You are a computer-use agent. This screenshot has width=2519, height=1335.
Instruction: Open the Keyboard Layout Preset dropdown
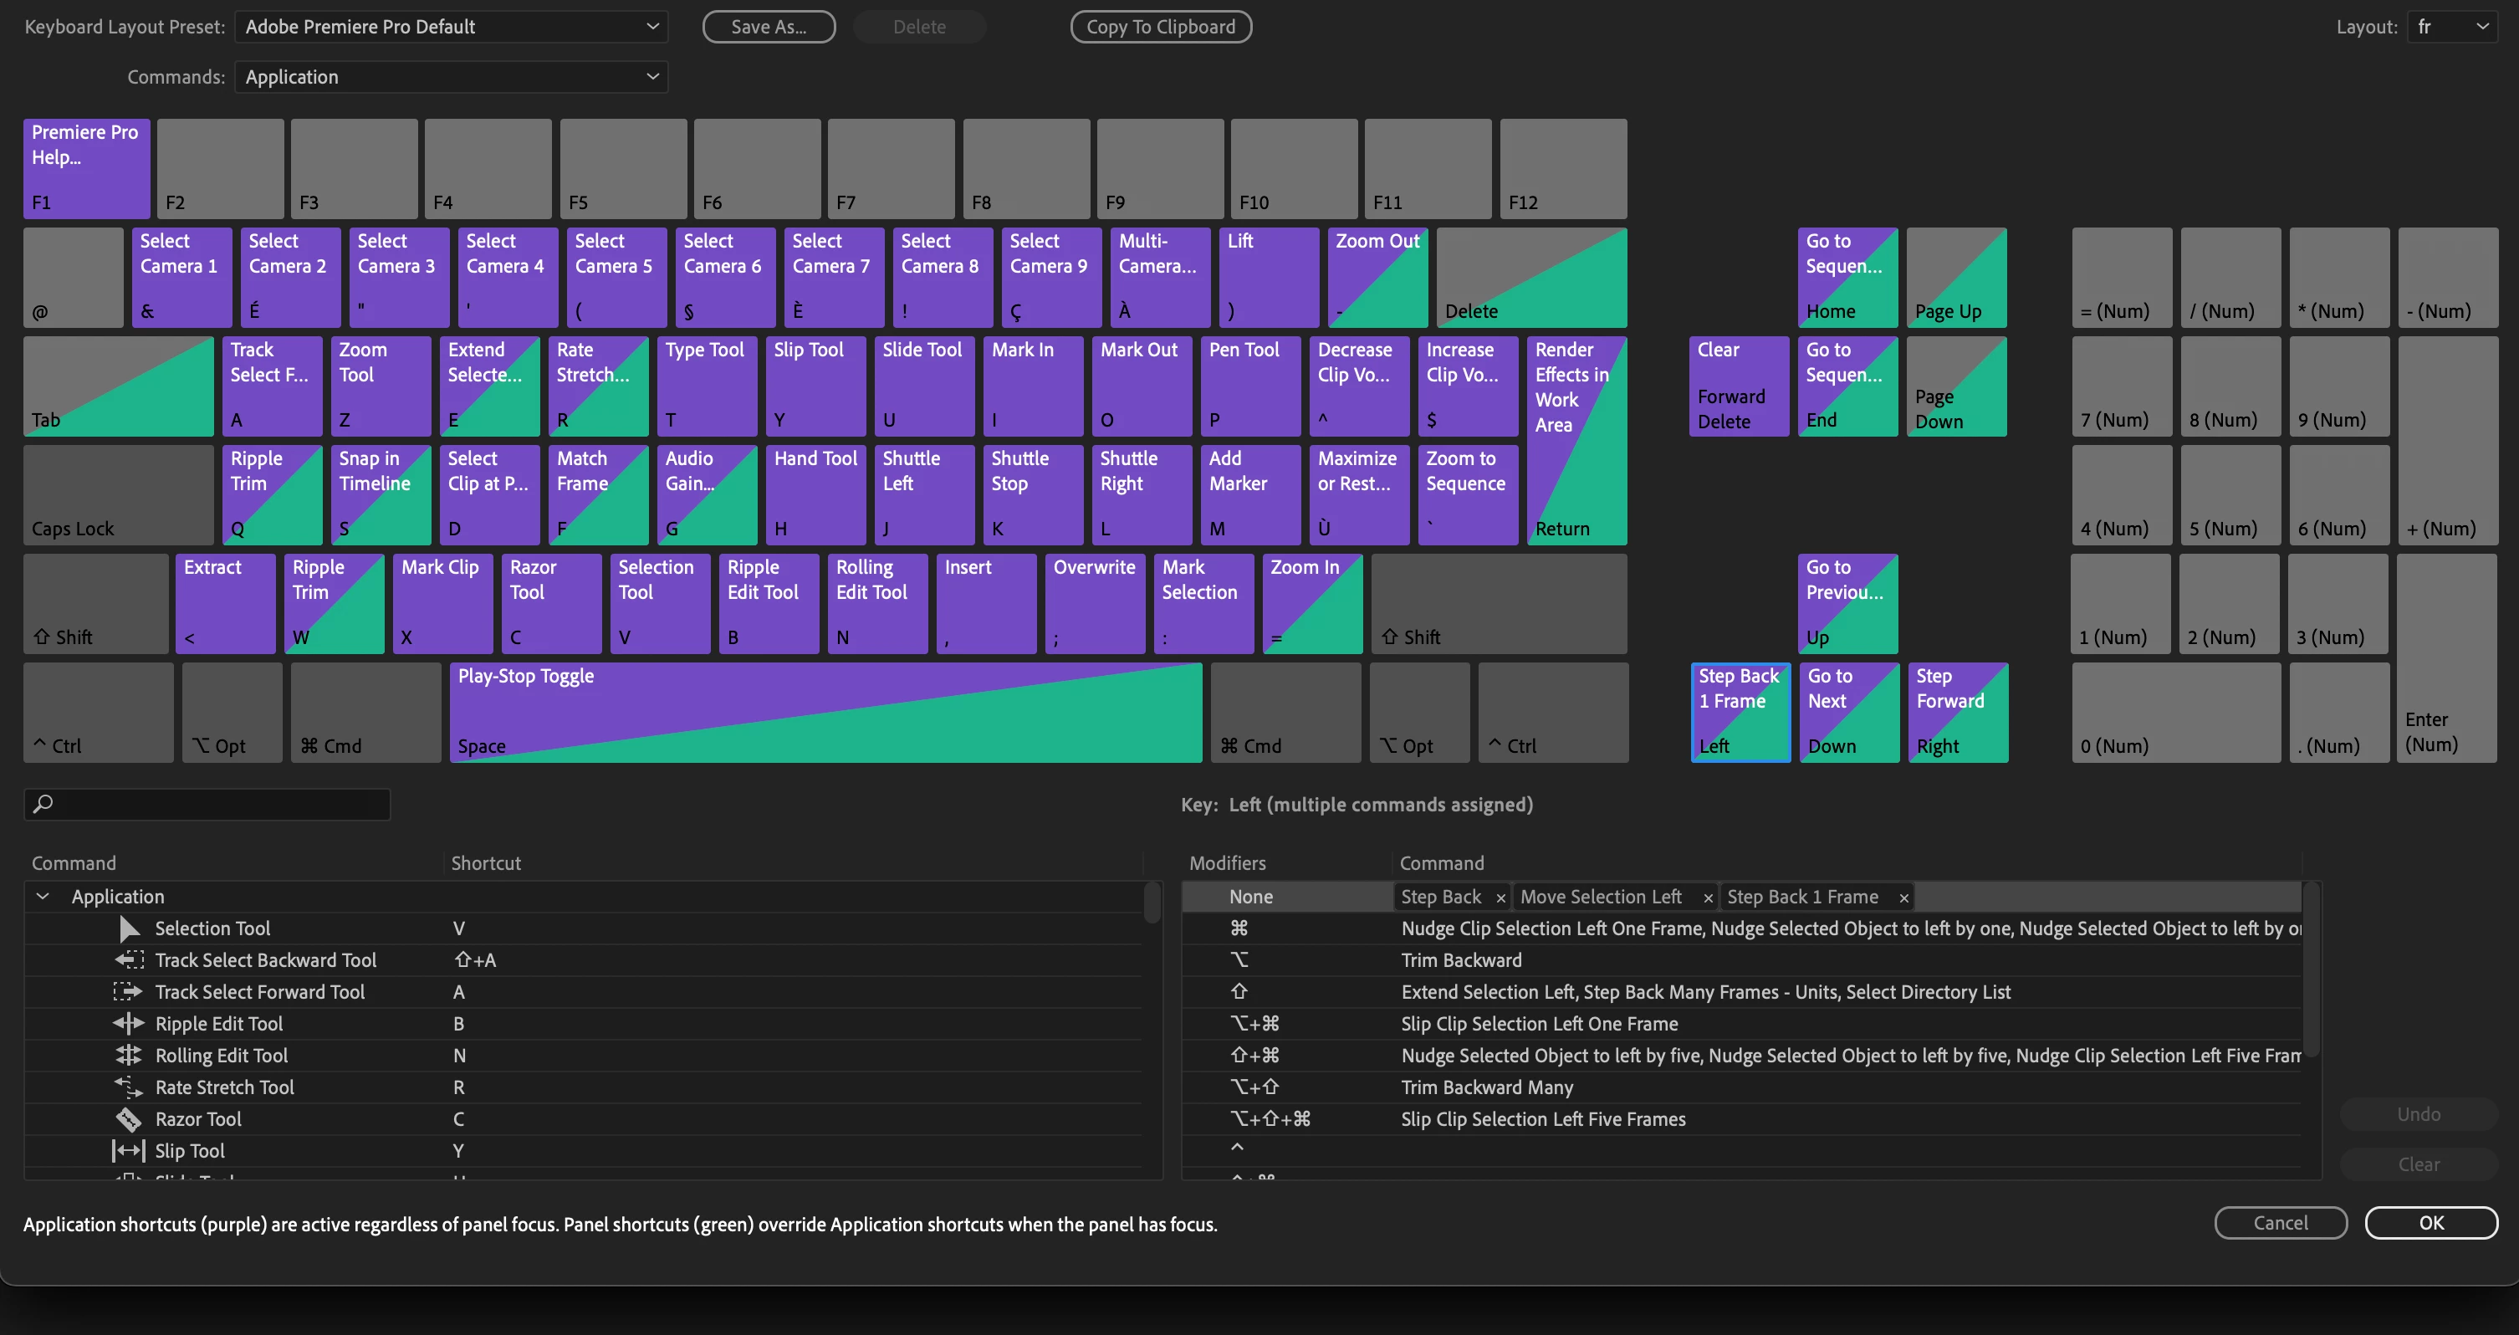(x=451, y=27)
